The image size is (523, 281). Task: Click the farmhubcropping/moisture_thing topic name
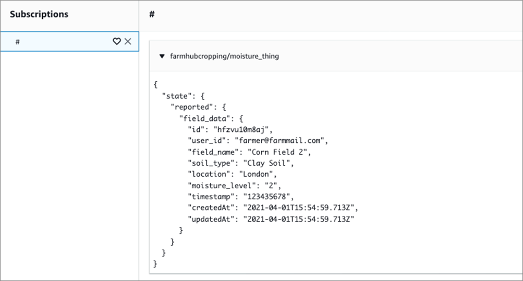(x=224, y=56)
